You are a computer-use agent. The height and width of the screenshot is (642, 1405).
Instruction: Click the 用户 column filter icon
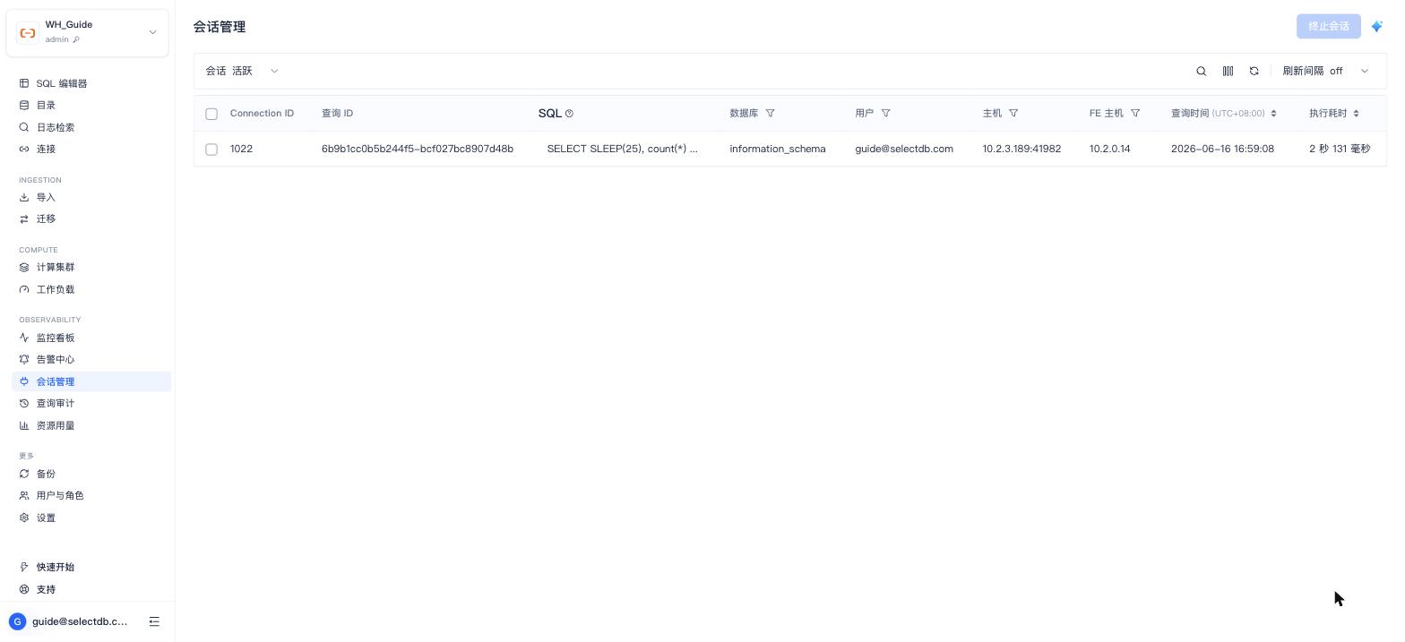pyautogui.click(x=885, y=113)
